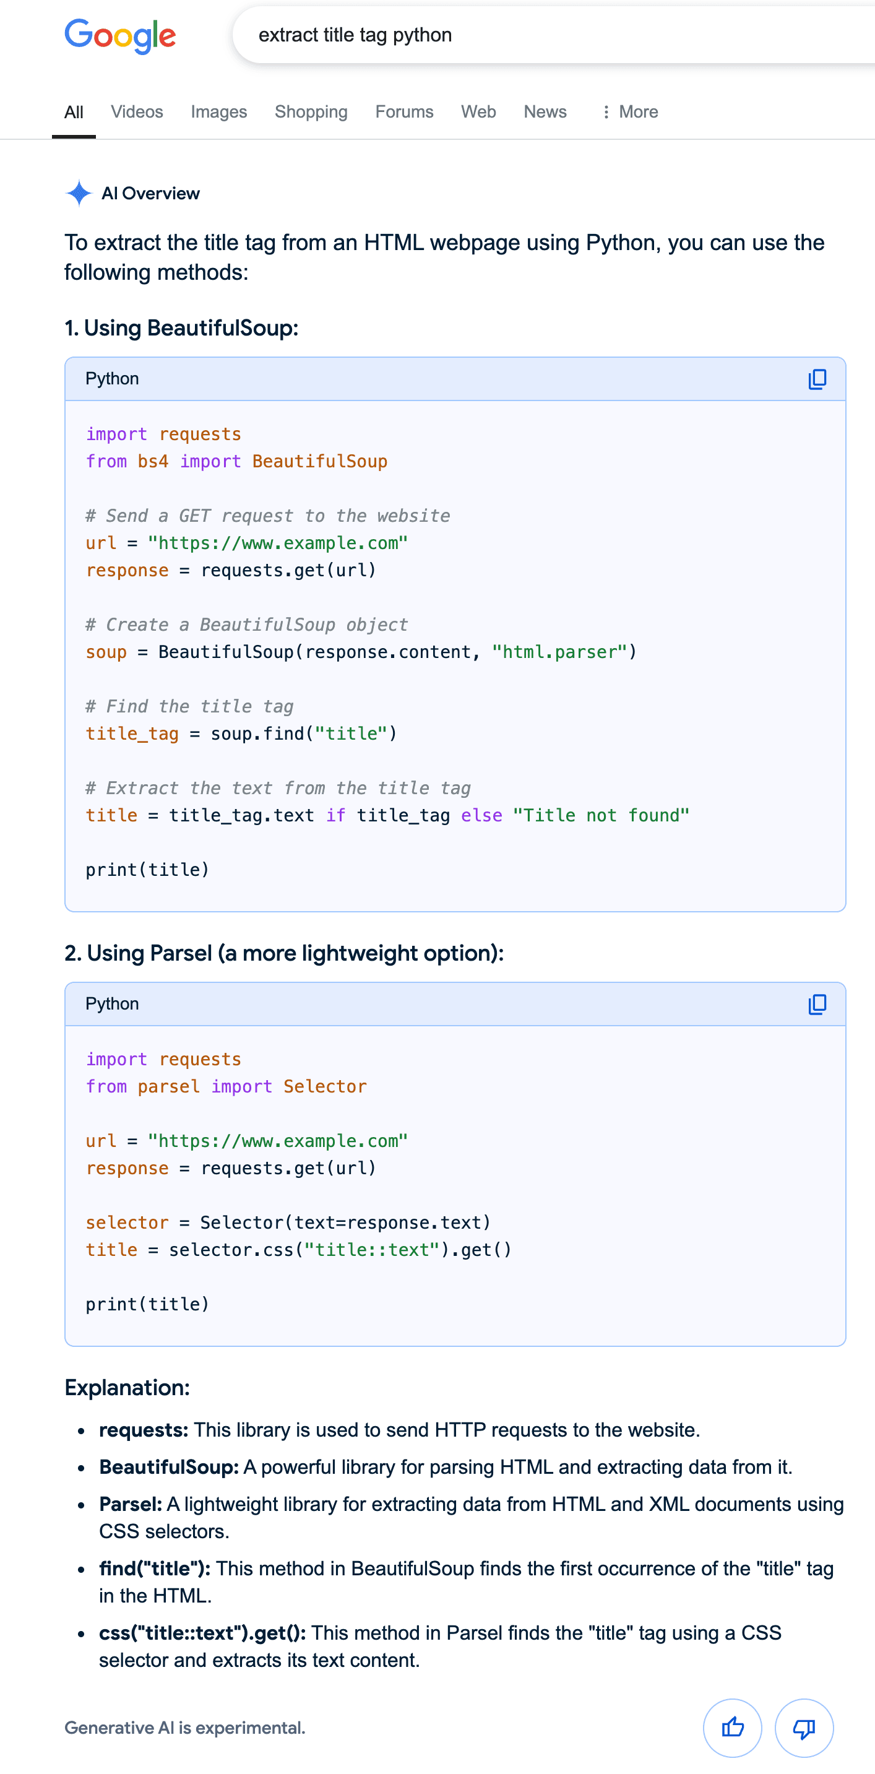
Task: Open the Shopping results tab
Action: [x=311, y=111]
